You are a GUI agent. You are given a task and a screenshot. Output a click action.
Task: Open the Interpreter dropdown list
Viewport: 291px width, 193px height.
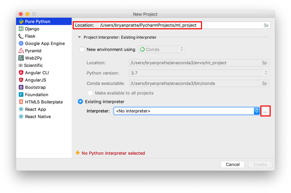pyautogui.click(x=257, y=111)
